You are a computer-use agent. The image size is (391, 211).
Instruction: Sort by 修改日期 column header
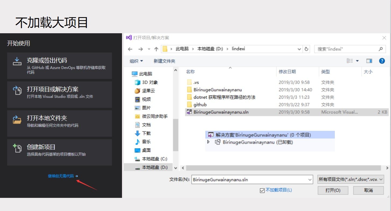pyautogui.click(x=287, y=72)
